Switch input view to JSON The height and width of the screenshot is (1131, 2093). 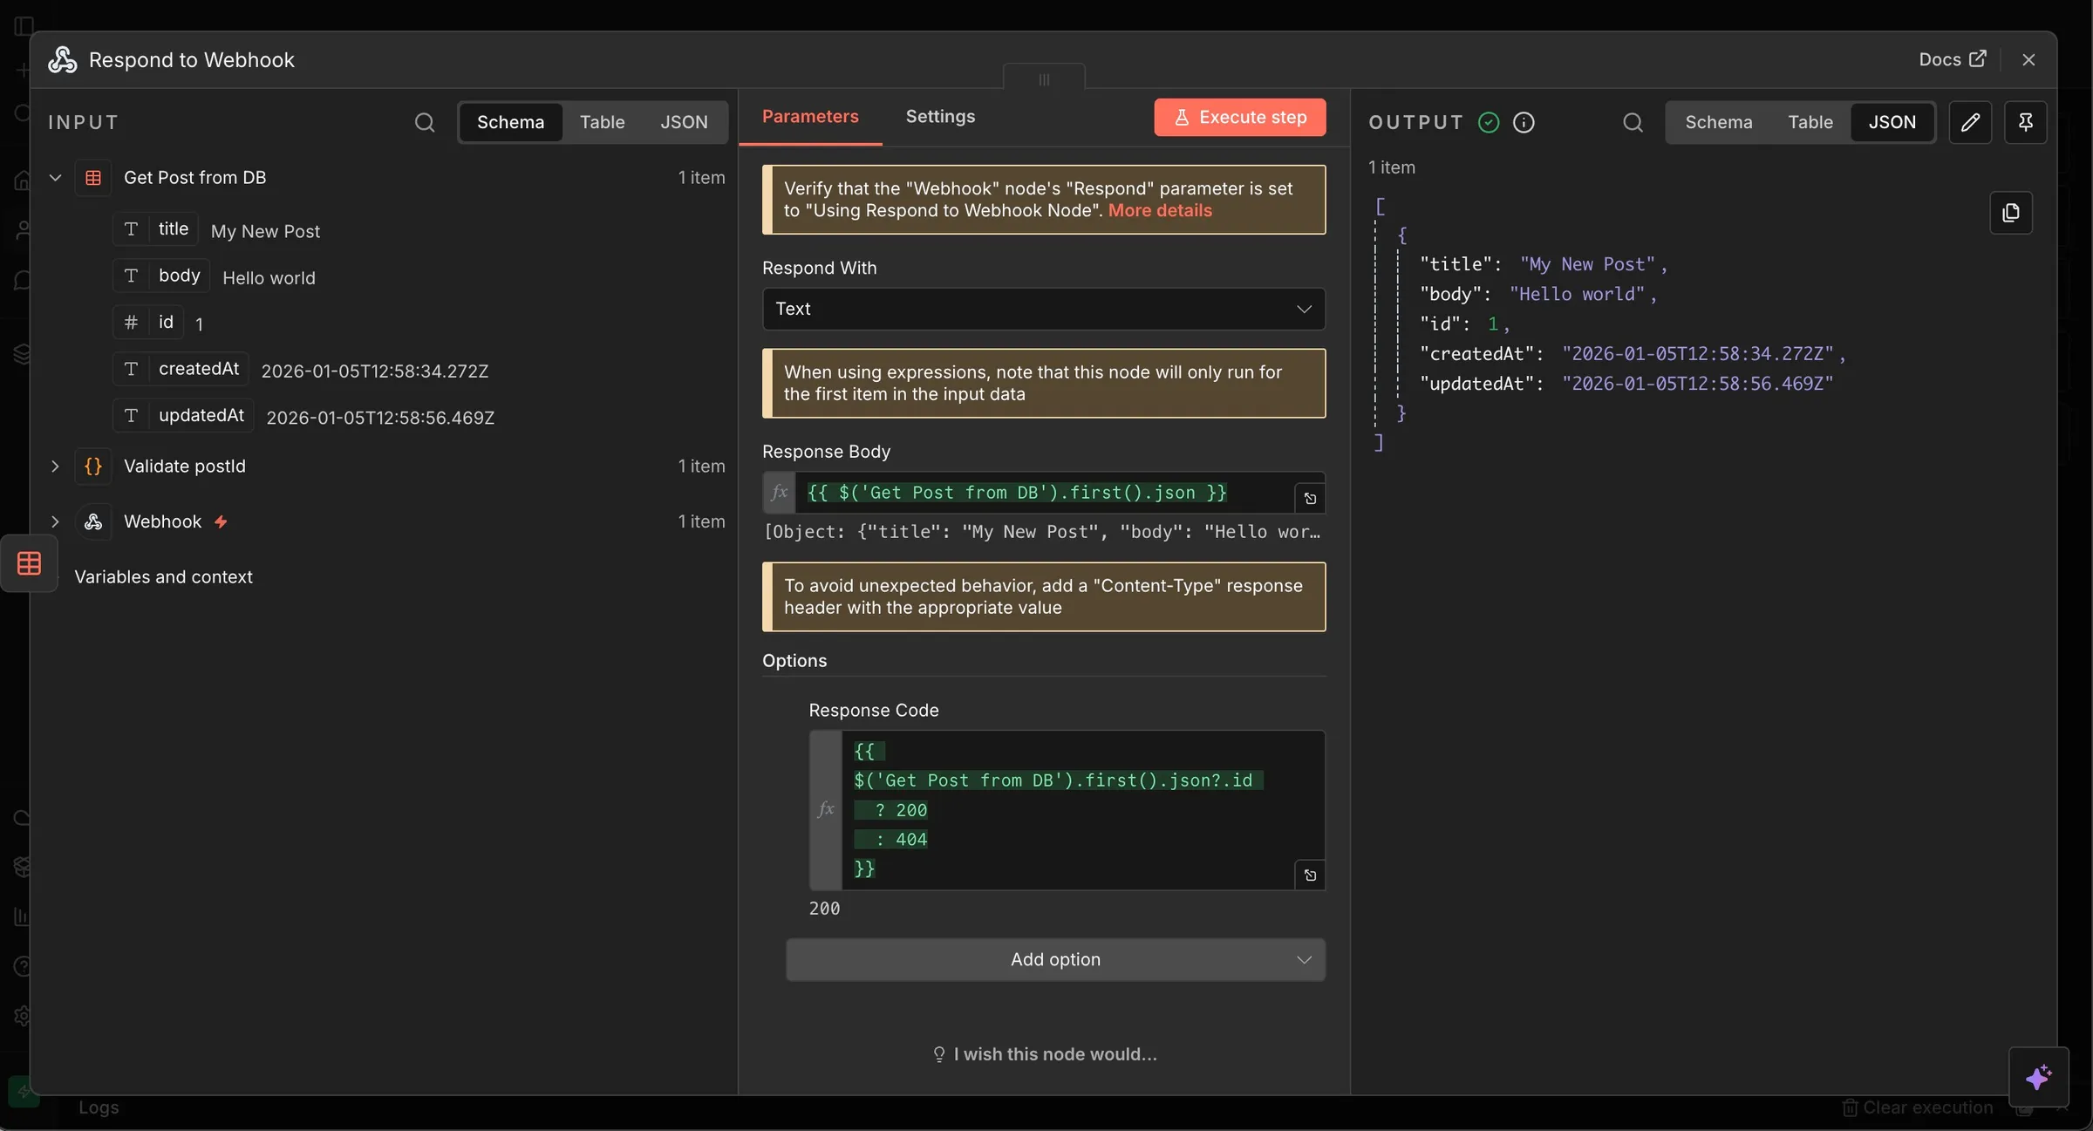[x=684, y=122]
